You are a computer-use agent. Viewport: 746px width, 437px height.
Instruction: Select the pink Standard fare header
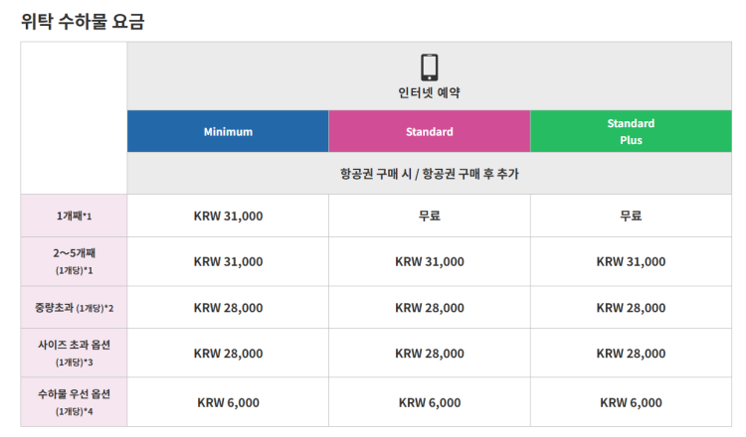tap(429, 131)
